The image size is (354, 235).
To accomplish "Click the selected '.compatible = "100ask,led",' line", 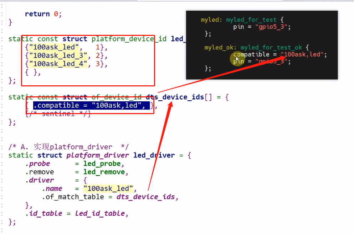I will pyautogui.click(x=91, y=105).
